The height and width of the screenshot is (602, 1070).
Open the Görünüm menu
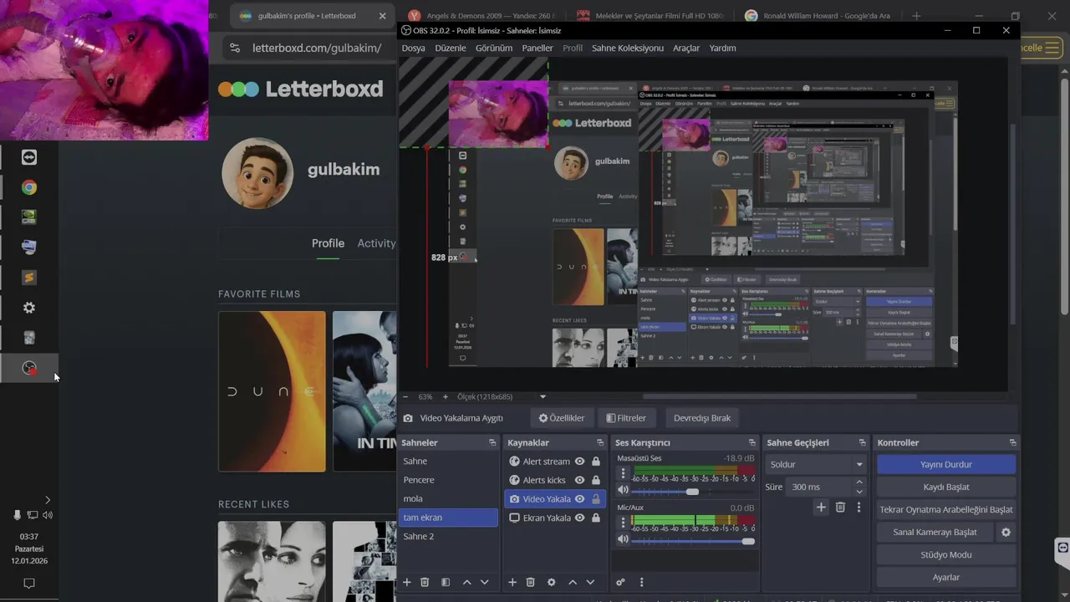point(493,48)
